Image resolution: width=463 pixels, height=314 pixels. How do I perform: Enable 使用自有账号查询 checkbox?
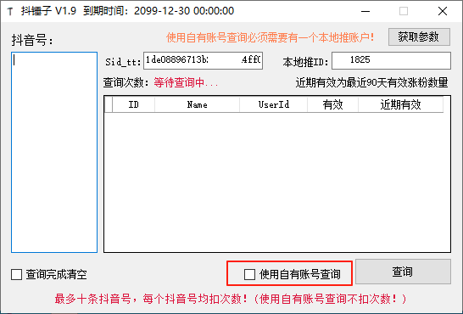pyautogui.click(x=249, y=274)
